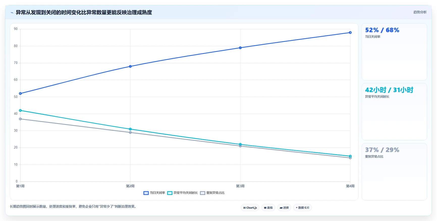Click the 表格 tag chip
Image resolution: width=437 pixels, height=221 pixels.
[x=268, y=208]
